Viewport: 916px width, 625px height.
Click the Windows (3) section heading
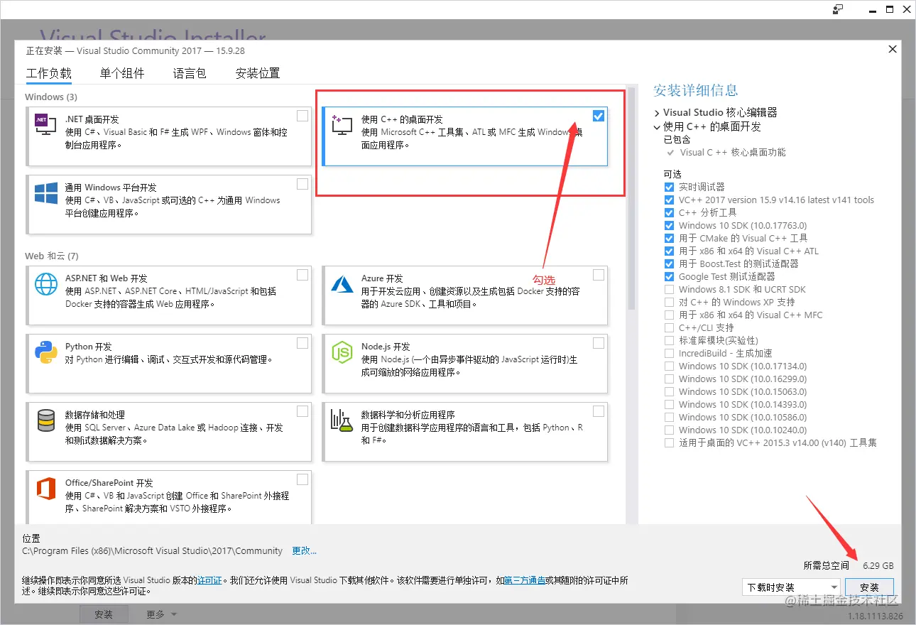(x=51, y=97)
